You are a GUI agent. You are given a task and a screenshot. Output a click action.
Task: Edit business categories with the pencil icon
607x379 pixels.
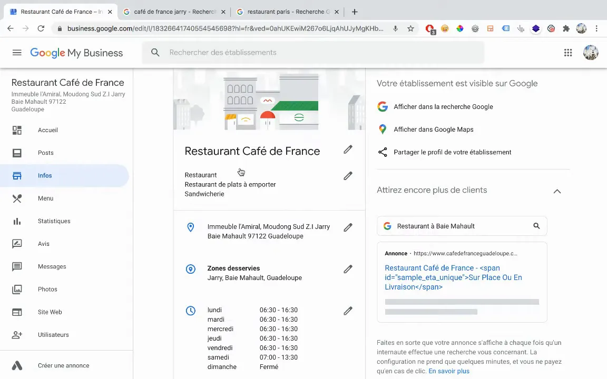(348, 176)
